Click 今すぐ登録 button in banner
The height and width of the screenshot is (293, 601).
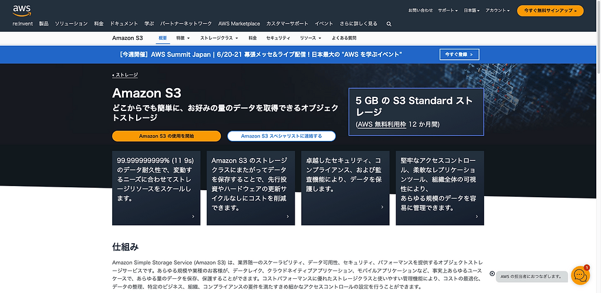(x=459, y=55)
